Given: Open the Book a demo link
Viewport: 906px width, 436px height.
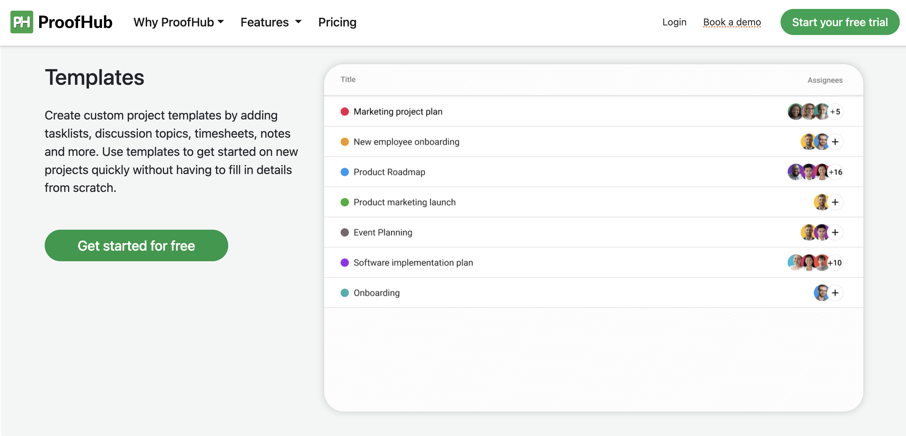Looking at the screenshot, I should (x=732, y=22).
